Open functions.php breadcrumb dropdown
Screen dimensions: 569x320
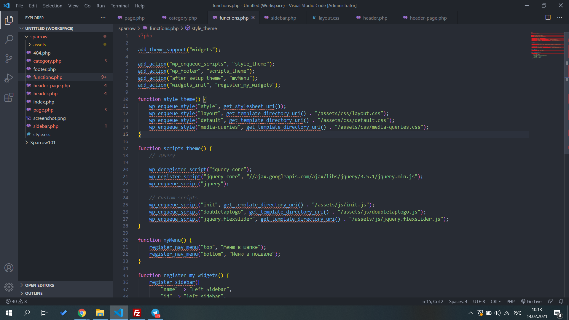161,28
